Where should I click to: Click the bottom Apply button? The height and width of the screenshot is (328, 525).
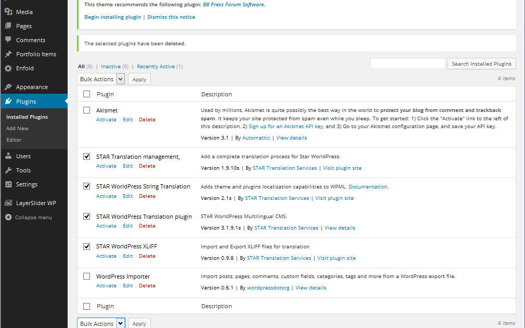click(x=139, y=323)
